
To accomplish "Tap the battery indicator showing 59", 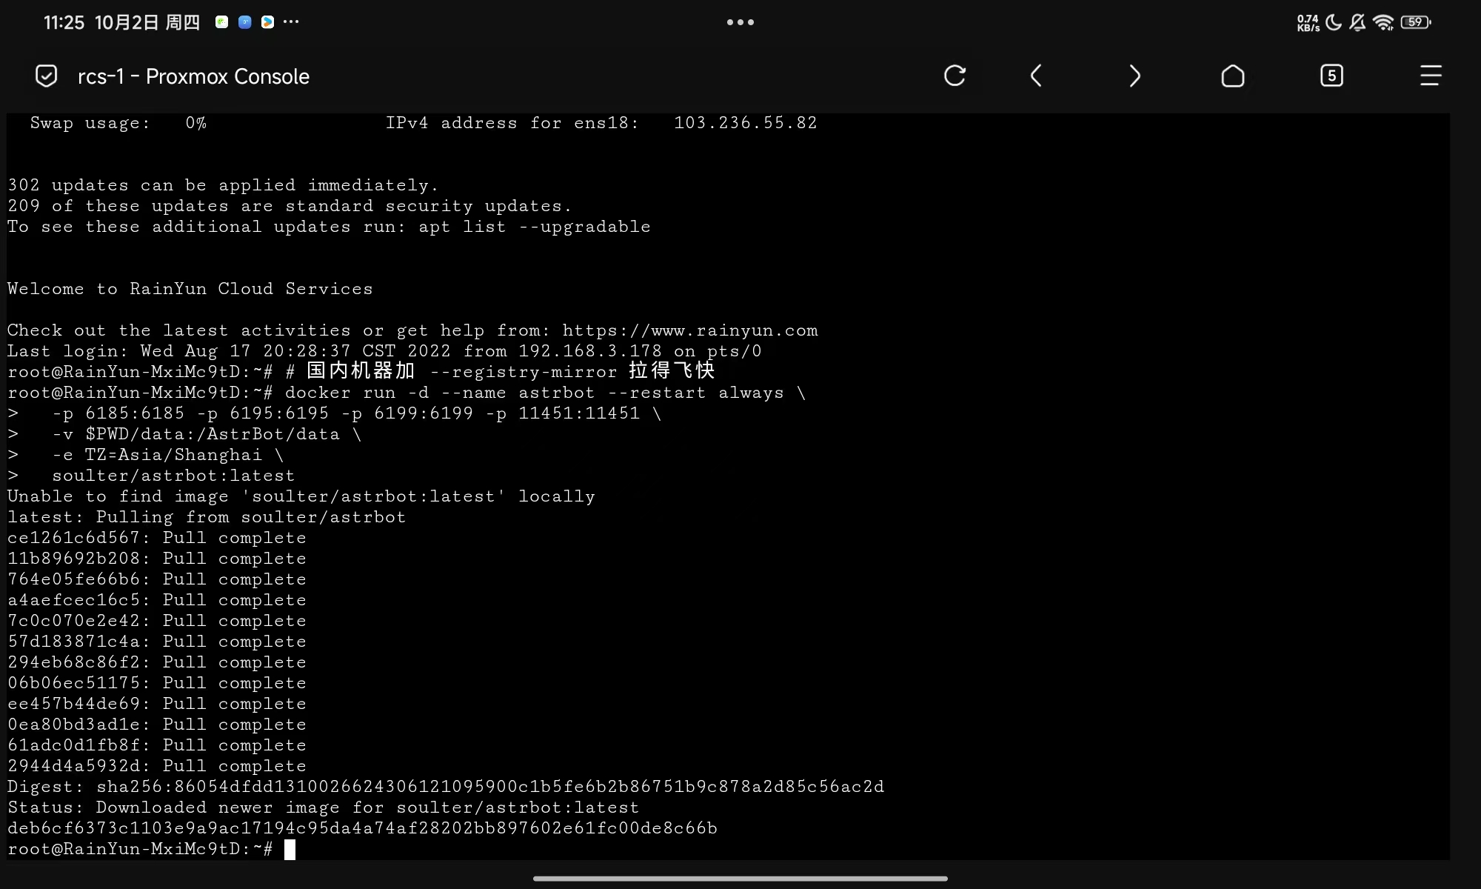I will coord(1416,22).
